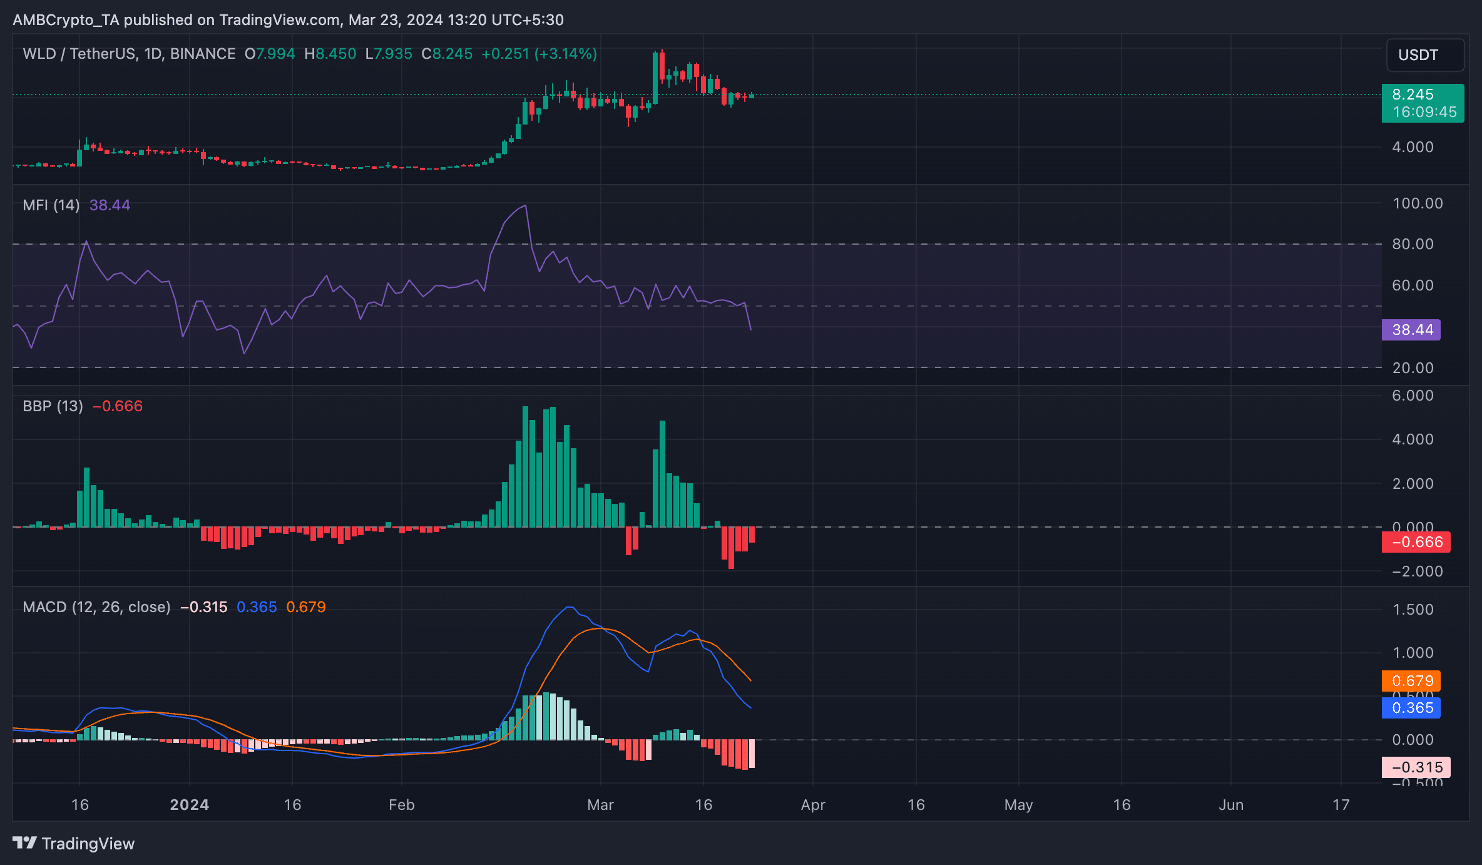Click the BBP (13) indicator label
This screenshot has height=865, width=1482.
[x=53, y=406]
